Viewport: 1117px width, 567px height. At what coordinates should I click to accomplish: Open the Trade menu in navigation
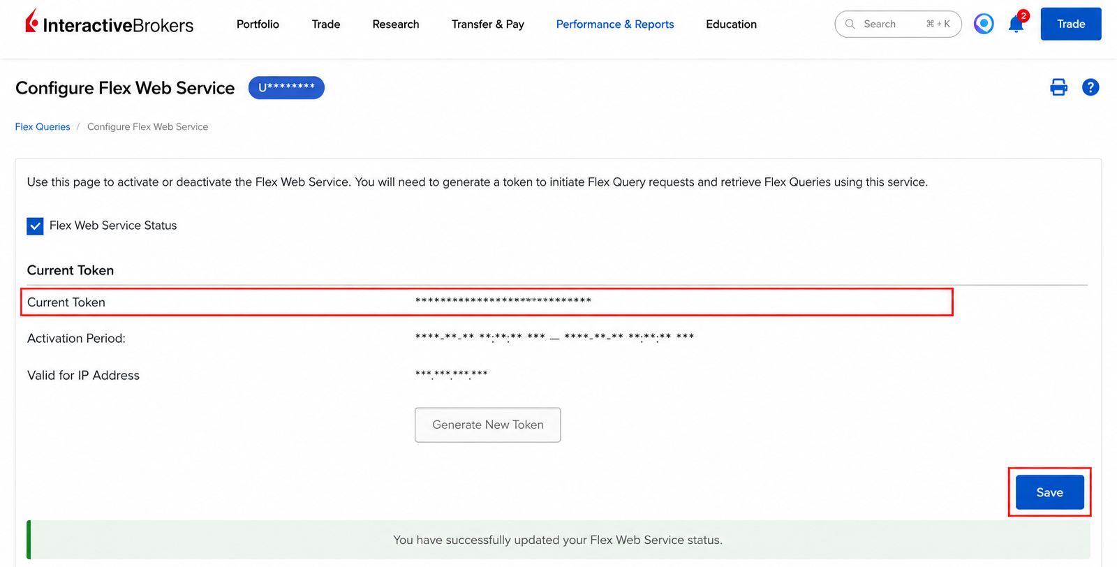[x=326, y=24]
